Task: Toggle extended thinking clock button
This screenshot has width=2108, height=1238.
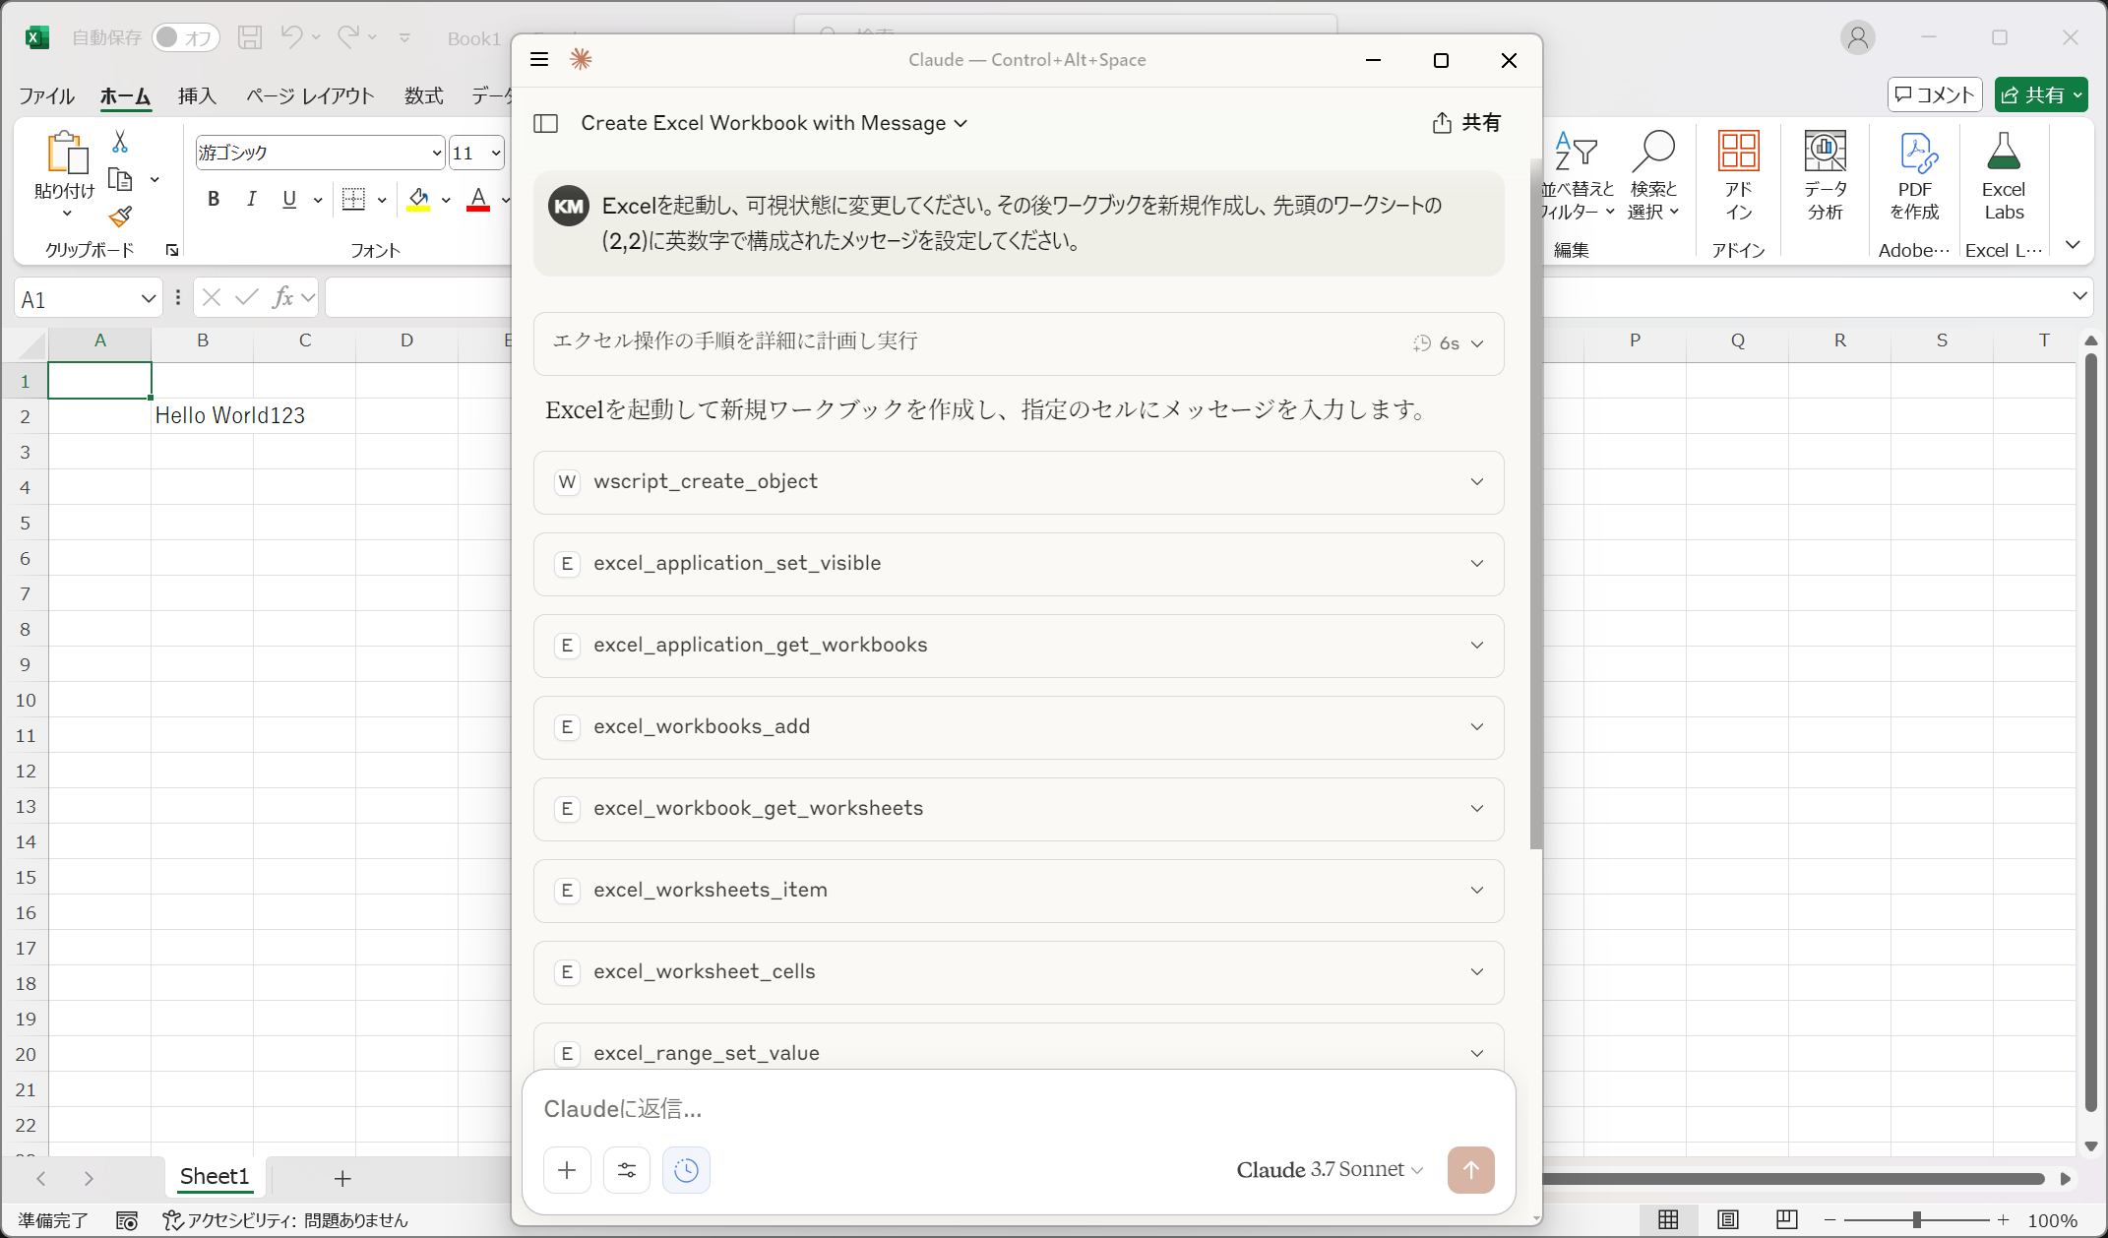Action: 686,1170
